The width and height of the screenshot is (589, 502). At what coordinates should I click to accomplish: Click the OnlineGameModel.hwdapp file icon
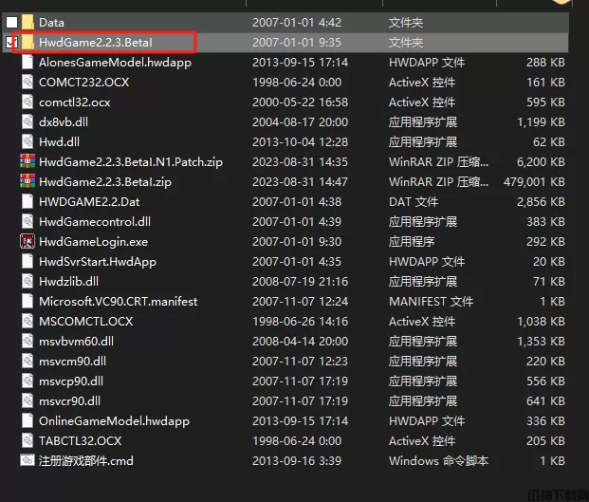[28, 420]
